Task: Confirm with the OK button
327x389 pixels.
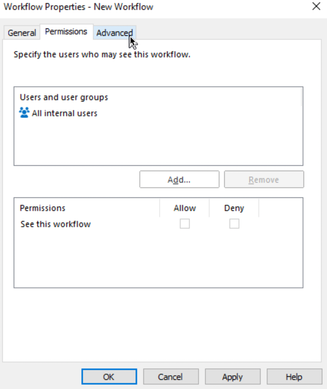Action: (x=109, y=377)
